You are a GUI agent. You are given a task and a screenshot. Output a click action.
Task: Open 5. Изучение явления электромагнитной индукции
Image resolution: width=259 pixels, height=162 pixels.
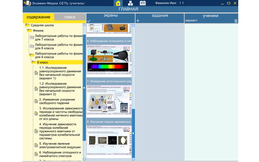click(x=60, y=145)
